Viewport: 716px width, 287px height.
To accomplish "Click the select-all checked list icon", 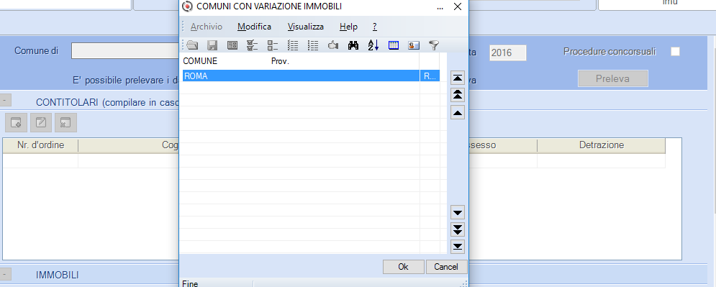I will tap(253, 45).
